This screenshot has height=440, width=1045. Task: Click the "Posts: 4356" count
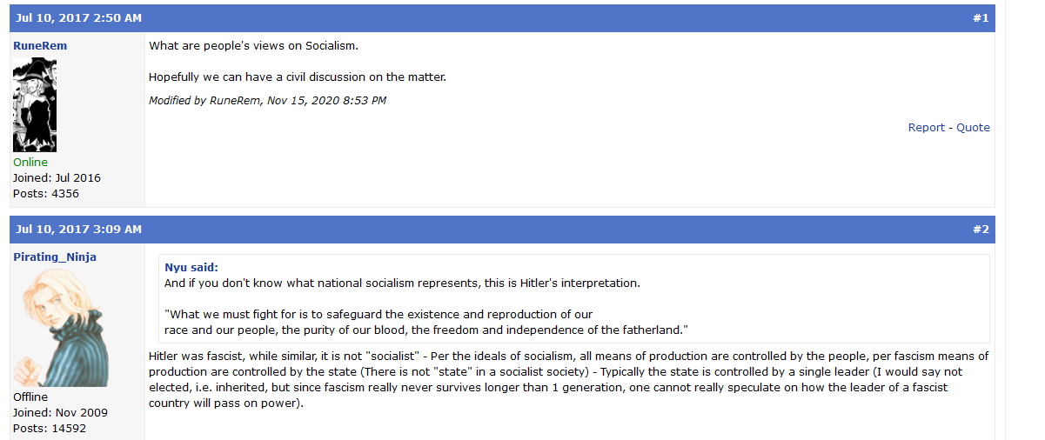(x=46, y=193)
